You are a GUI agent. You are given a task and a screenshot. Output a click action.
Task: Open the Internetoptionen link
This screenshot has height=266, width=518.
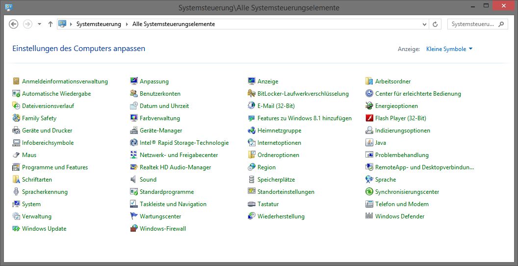pyautogui.click(x=279, y=143)
